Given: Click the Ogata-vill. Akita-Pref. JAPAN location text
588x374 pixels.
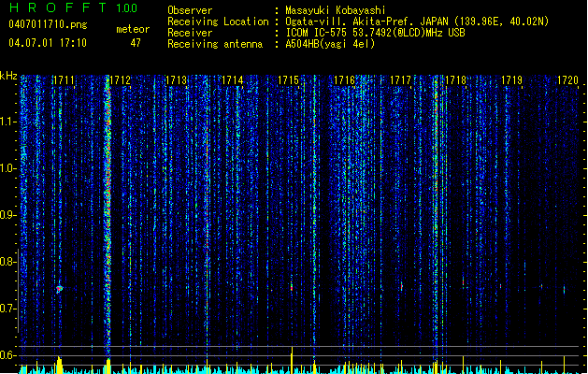Looking at the screenshot, I should [417, 22].
